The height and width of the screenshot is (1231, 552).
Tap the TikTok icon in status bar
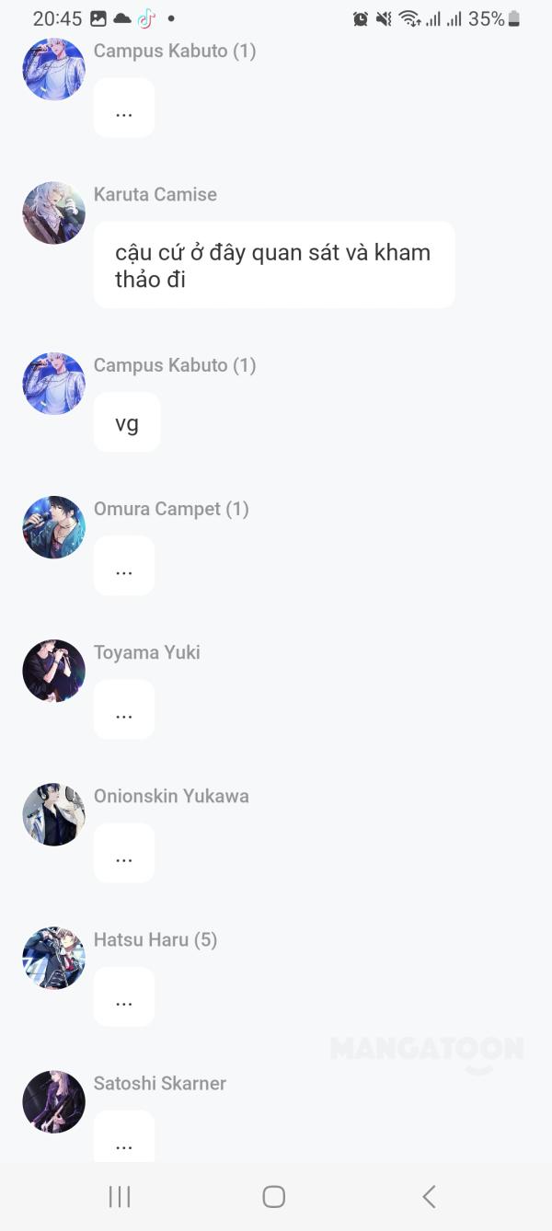pos(146,18)
